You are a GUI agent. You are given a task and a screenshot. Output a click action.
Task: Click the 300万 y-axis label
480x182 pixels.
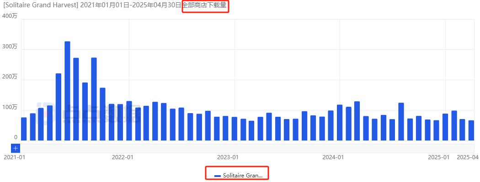coord(10,47)
